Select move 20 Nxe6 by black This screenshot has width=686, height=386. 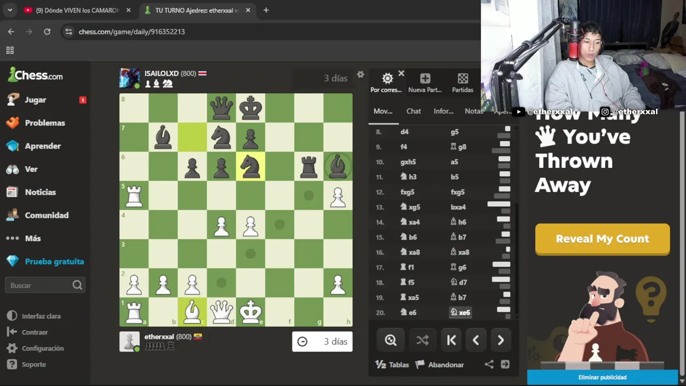click(x=460, y=313)
